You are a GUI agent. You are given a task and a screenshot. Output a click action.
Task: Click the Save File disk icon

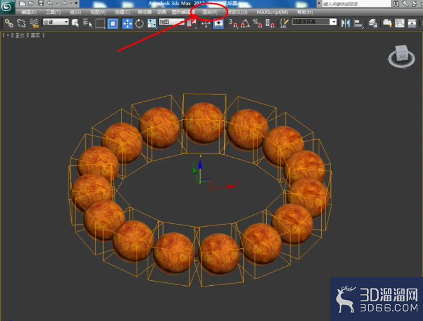coord(41,4)
